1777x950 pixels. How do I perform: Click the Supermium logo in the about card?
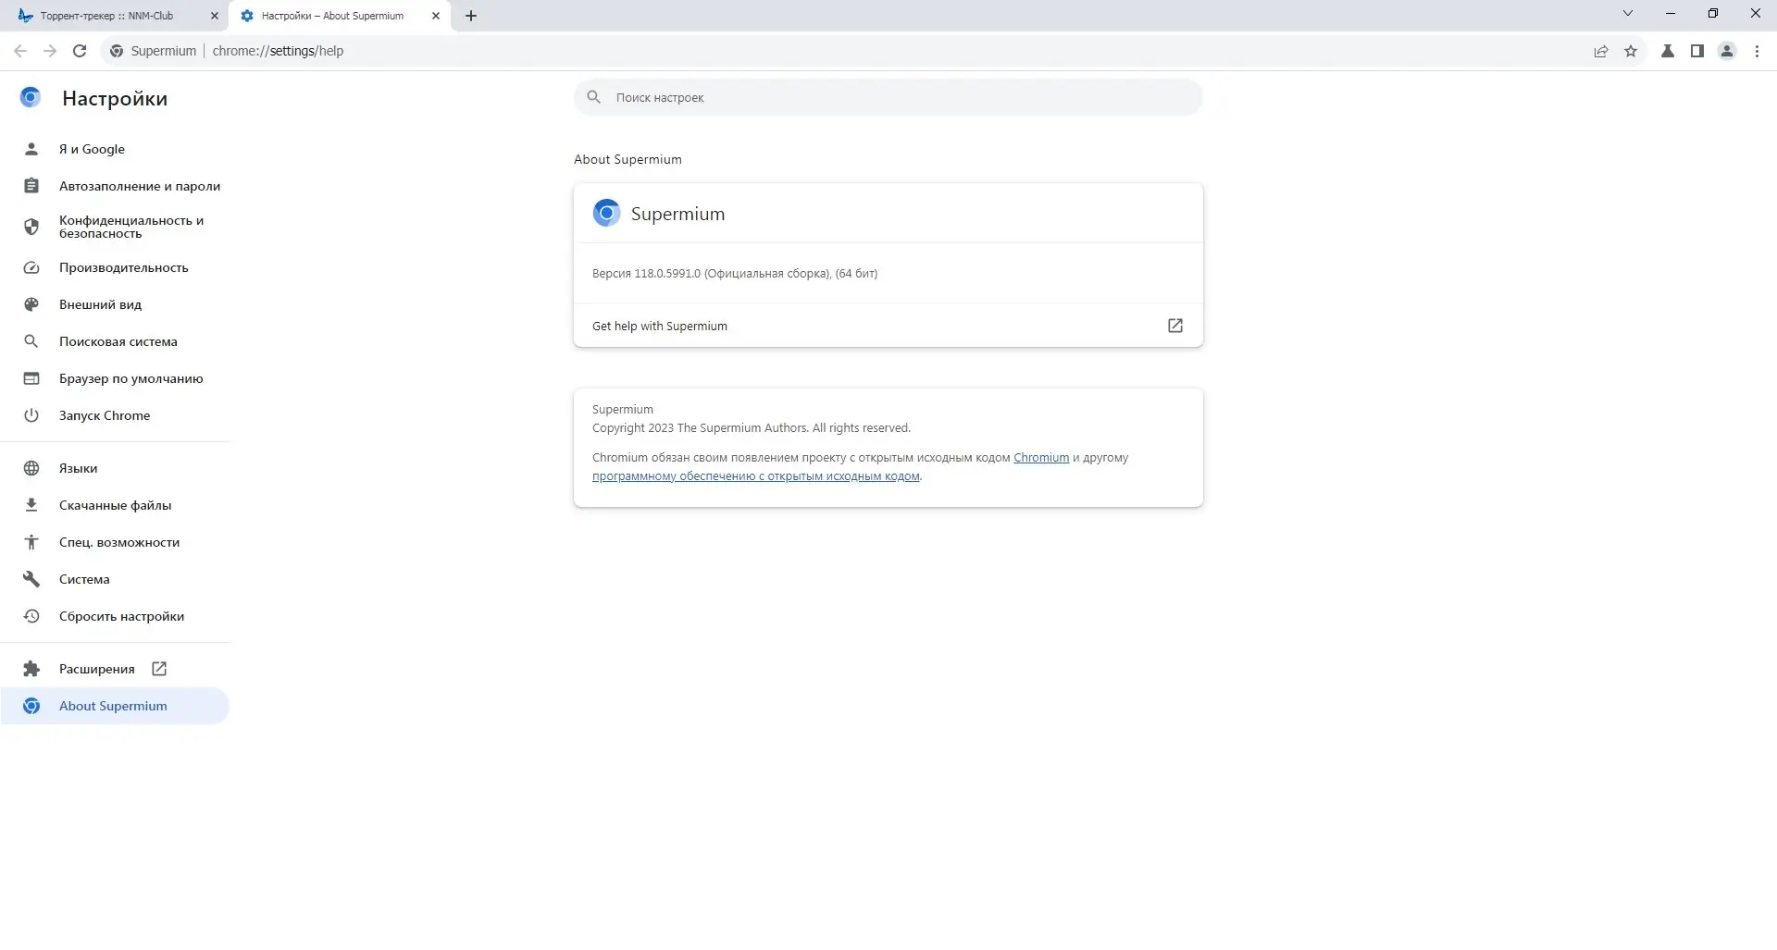pyautogui.click(x=606, y=214)
